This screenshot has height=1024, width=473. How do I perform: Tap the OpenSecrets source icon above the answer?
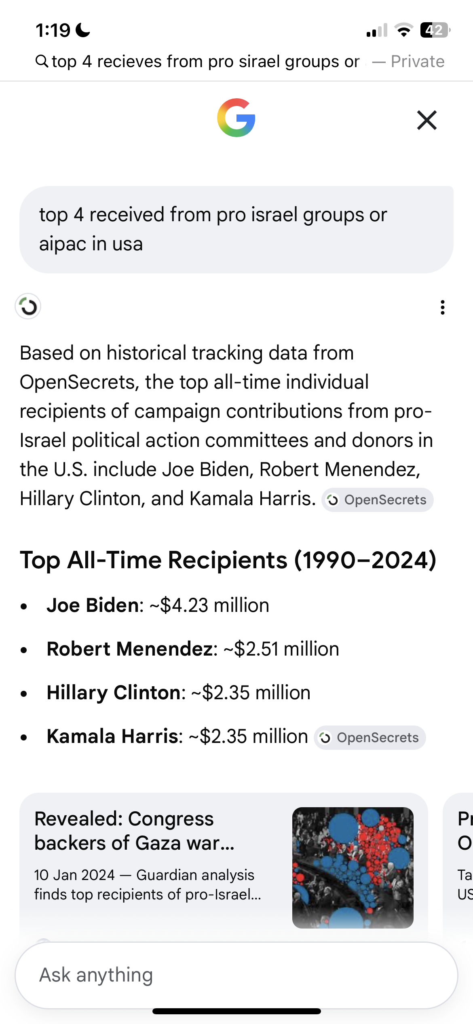tap(28, 307)
